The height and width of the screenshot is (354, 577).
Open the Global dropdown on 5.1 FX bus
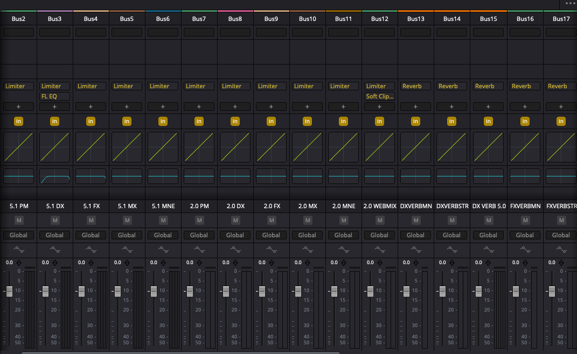click(x=91, y=235)
